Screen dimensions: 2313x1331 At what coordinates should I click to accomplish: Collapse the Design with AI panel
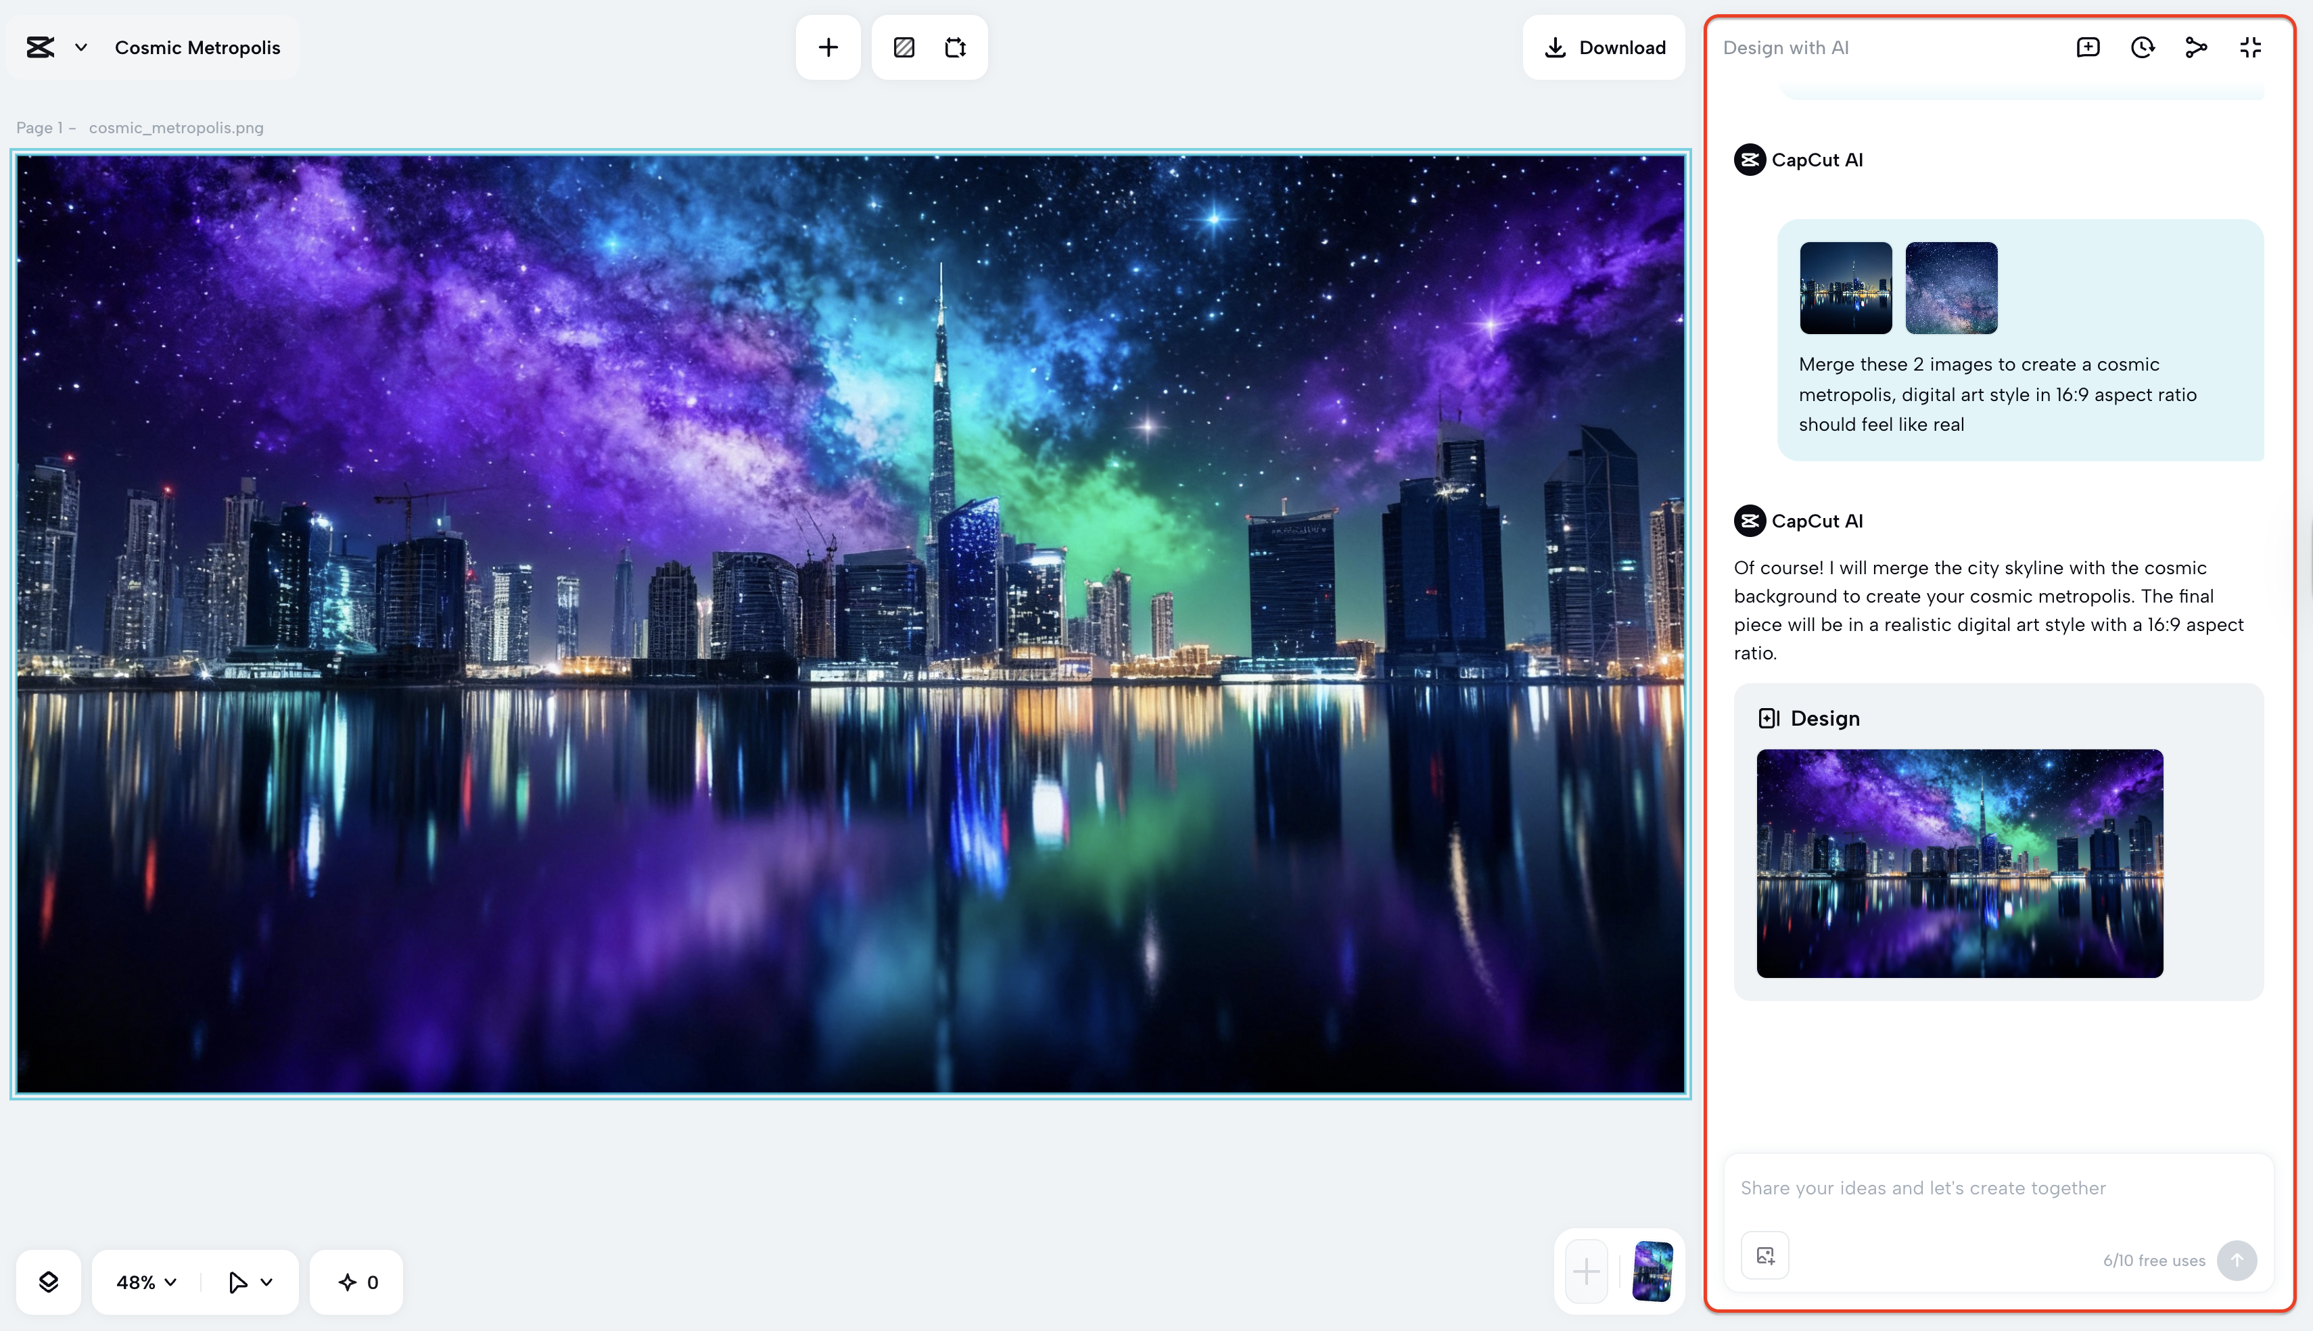[x=2250, y=47]
